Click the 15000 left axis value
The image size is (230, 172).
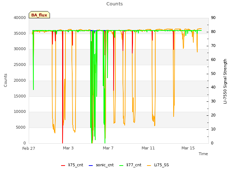click(x=20, y=96)
